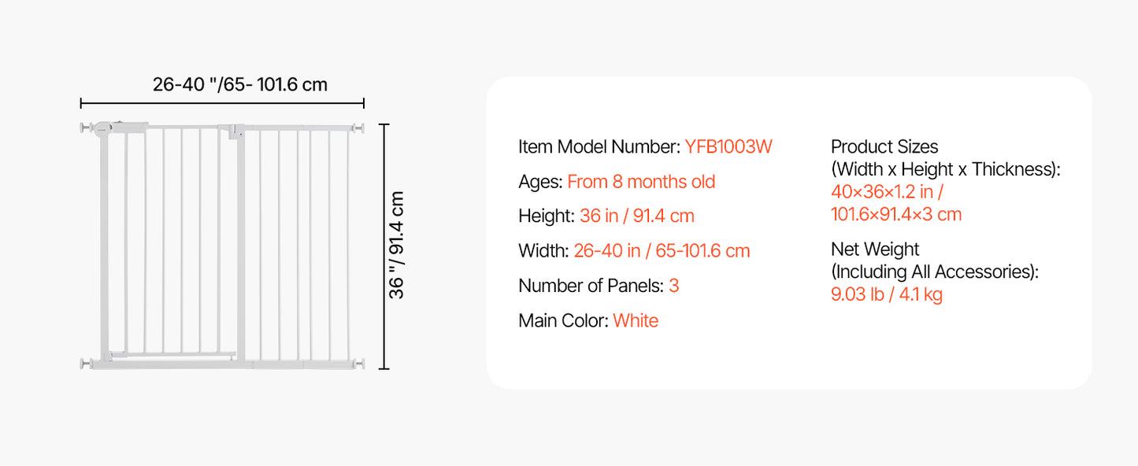The width and height of the screenshot is (1138, 466).
Task: Click the "From 8 months old" text
Action: [641, 182]
